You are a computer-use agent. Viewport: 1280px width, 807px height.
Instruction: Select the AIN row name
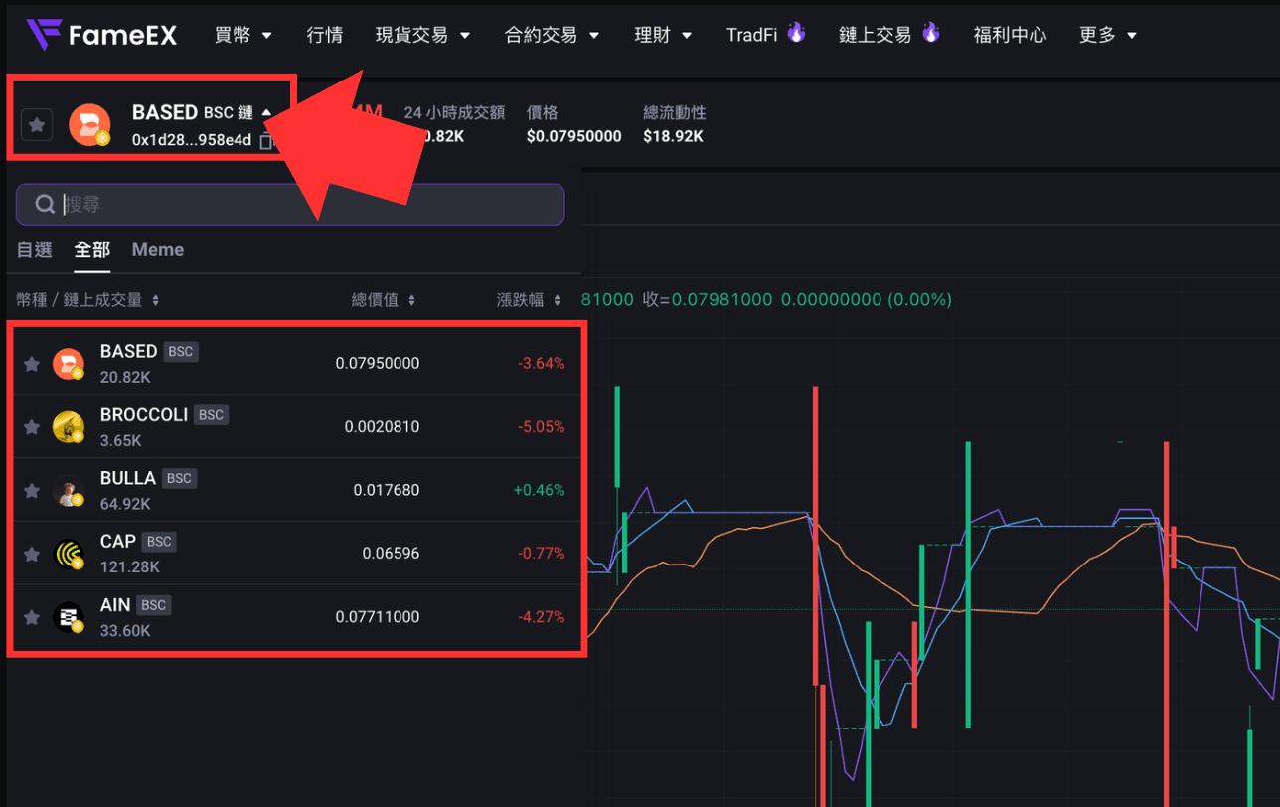point(115,605)
